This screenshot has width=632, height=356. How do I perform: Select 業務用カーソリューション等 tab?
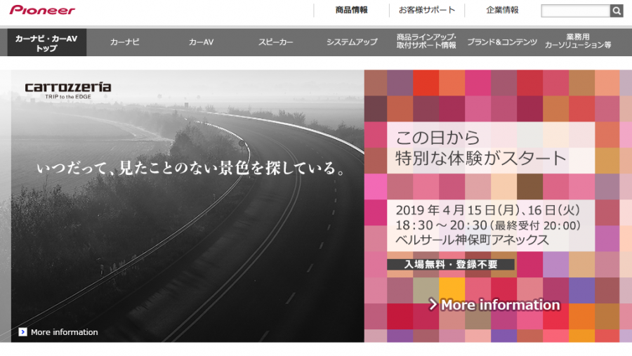pyautogui.click(x=578, y=43)
